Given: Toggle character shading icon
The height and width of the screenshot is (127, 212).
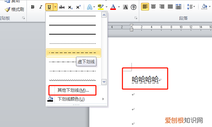Looking at the screenshot, I should click(x=125, y=7).
